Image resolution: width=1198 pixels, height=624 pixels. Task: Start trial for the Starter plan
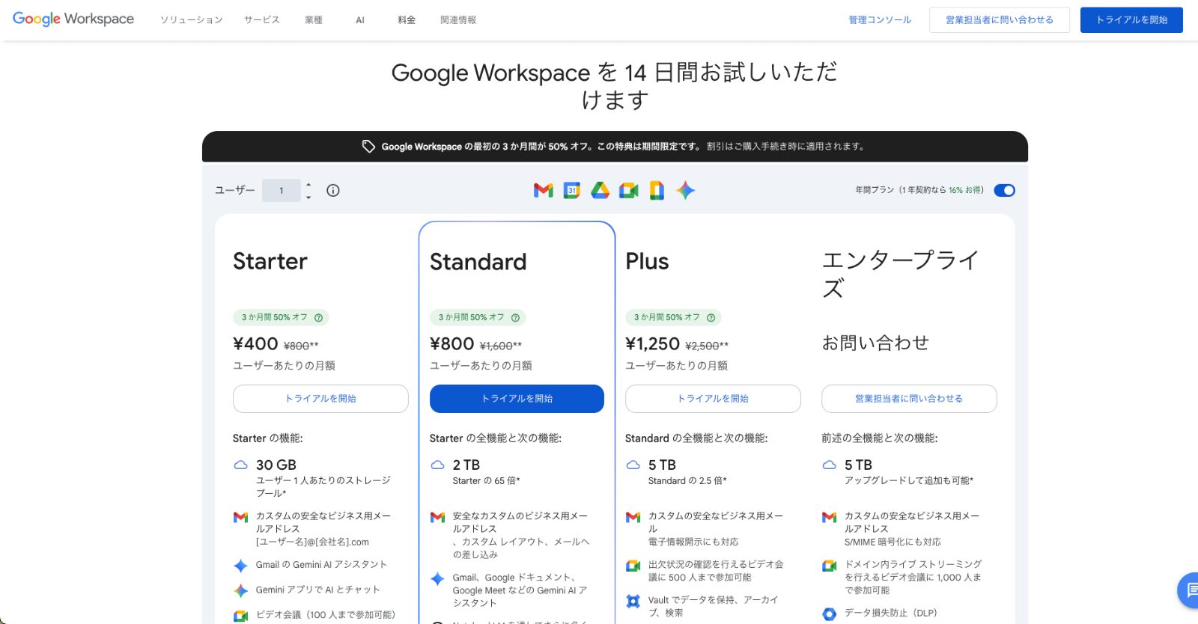click(x=320, y=399)
